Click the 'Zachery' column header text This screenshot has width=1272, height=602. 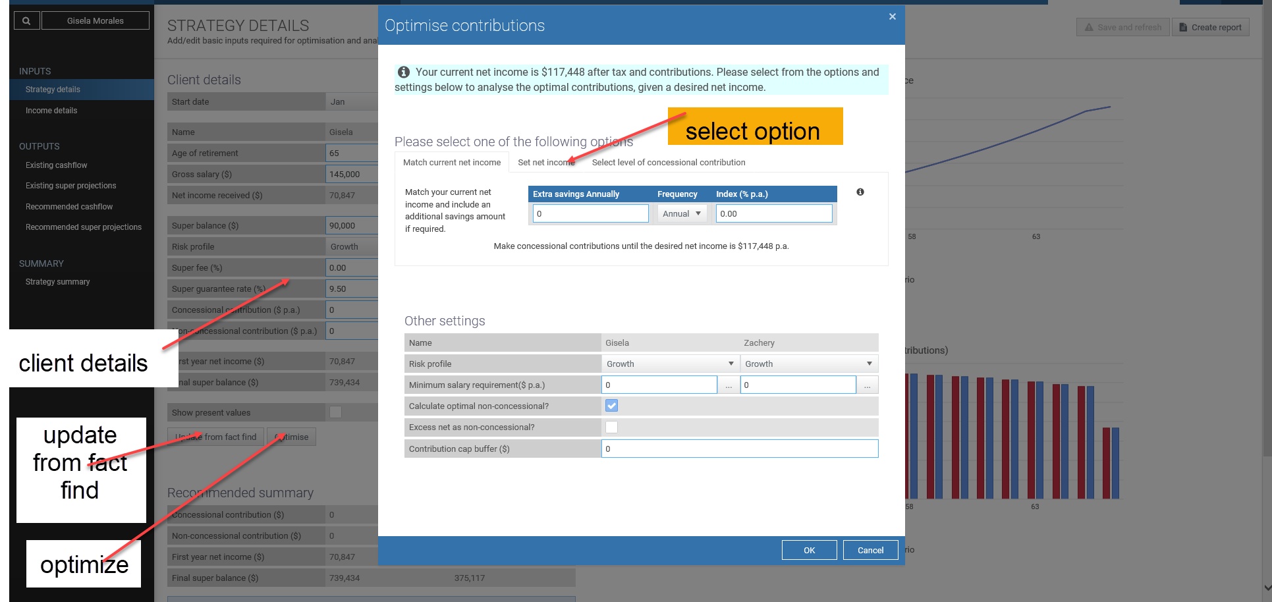point(759,342)
